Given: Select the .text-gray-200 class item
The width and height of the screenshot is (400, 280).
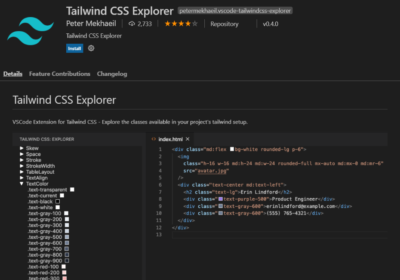Looking at the screenshot, I should click(45, 219).
